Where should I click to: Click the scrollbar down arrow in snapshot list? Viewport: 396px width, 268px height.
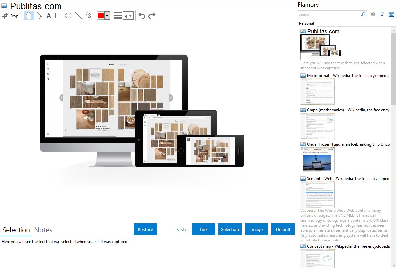pyautogui.click(x=393, y=265)
